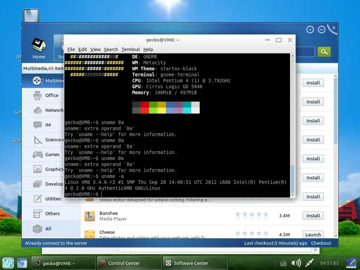Image resolution: width=360 pixels, height=270 pixels.
Task: Open the View menu in terminal
Action: 95,49
